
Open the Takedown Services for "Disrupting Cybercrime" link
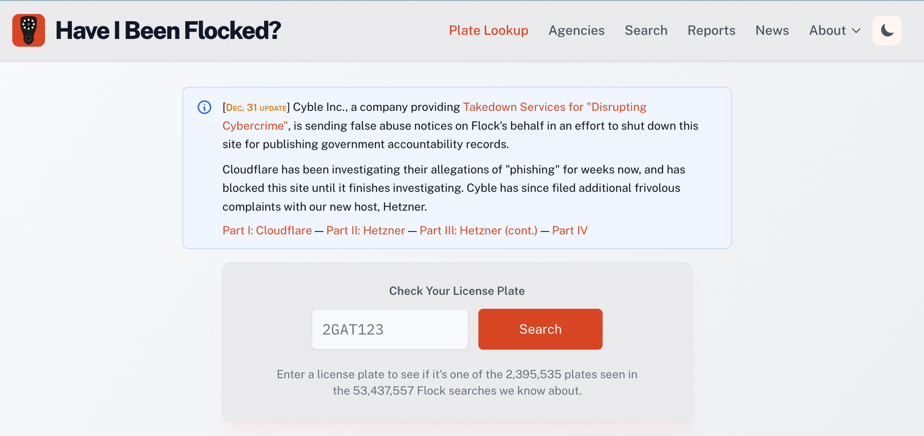pyautogui.click(x=554, y=107)
